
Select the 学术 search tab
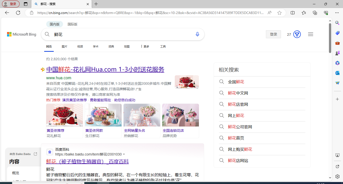[x=96, y=46]
